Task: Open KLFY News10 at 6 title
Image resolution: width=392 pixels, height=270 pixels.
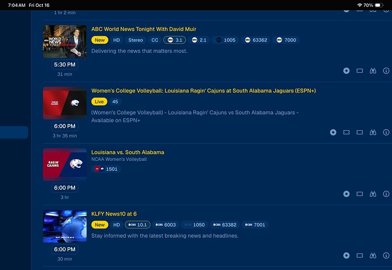Action: coord(114,214)
